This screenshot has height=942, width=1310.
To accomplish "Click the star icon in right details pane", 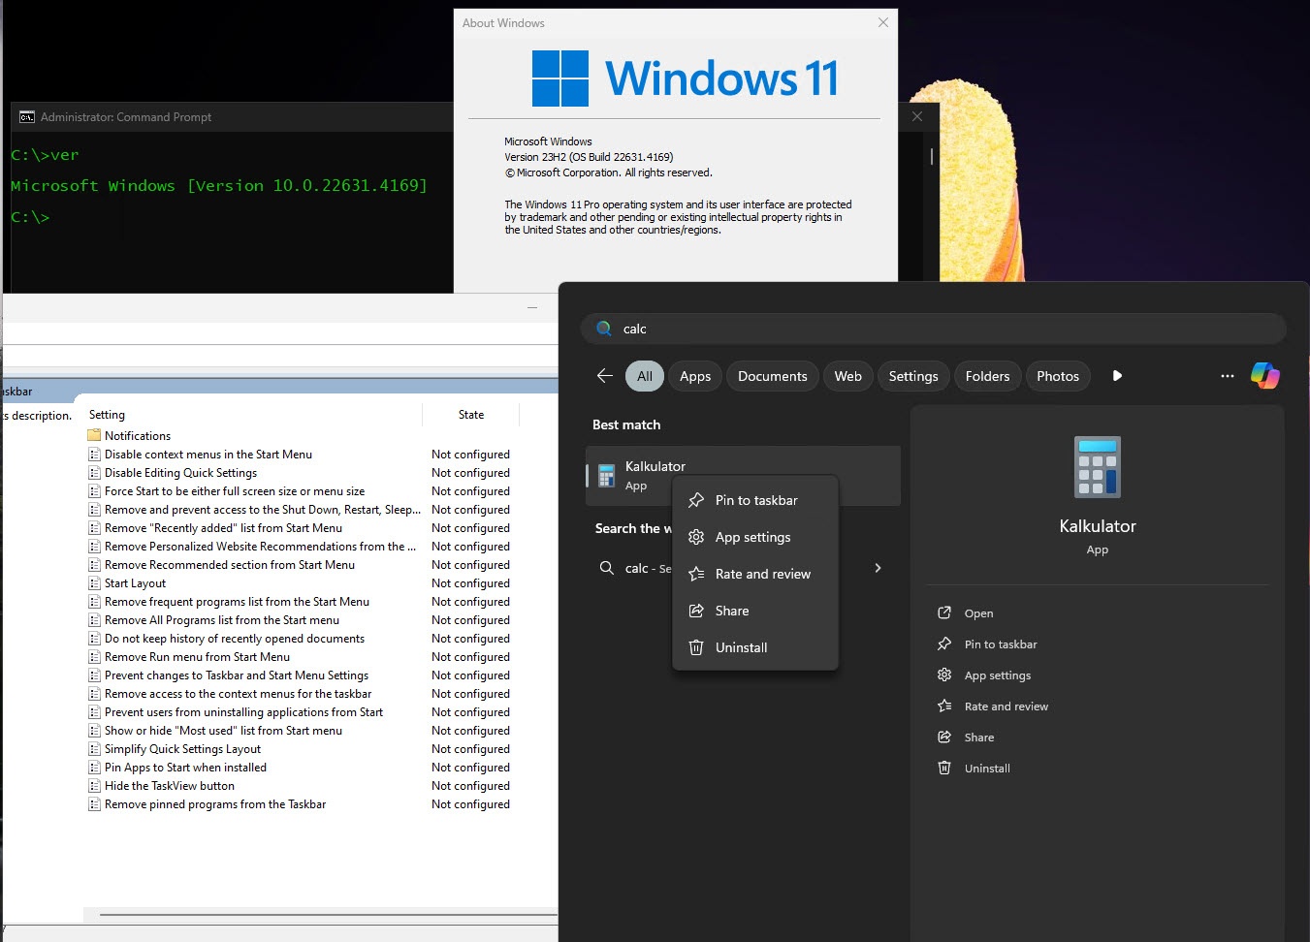I will (x=944, y=706).
